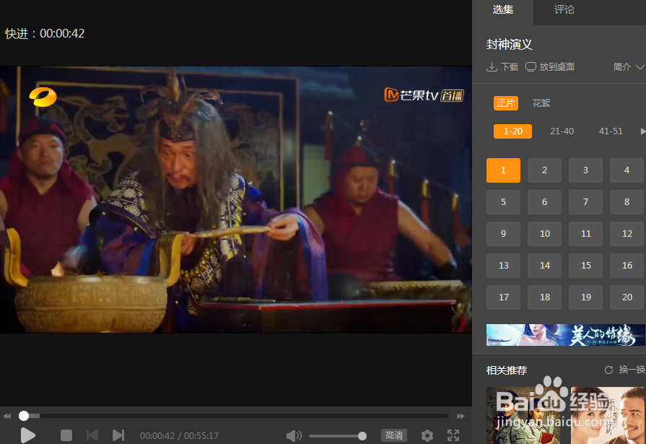The height and width of the screenshot is (444, 646).
Task: Switch to the 评论 tab
Action: [564, 10]
